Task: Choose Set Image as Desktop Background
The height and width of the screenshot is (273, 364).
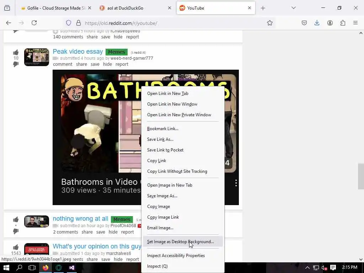Action: point(183,242)
